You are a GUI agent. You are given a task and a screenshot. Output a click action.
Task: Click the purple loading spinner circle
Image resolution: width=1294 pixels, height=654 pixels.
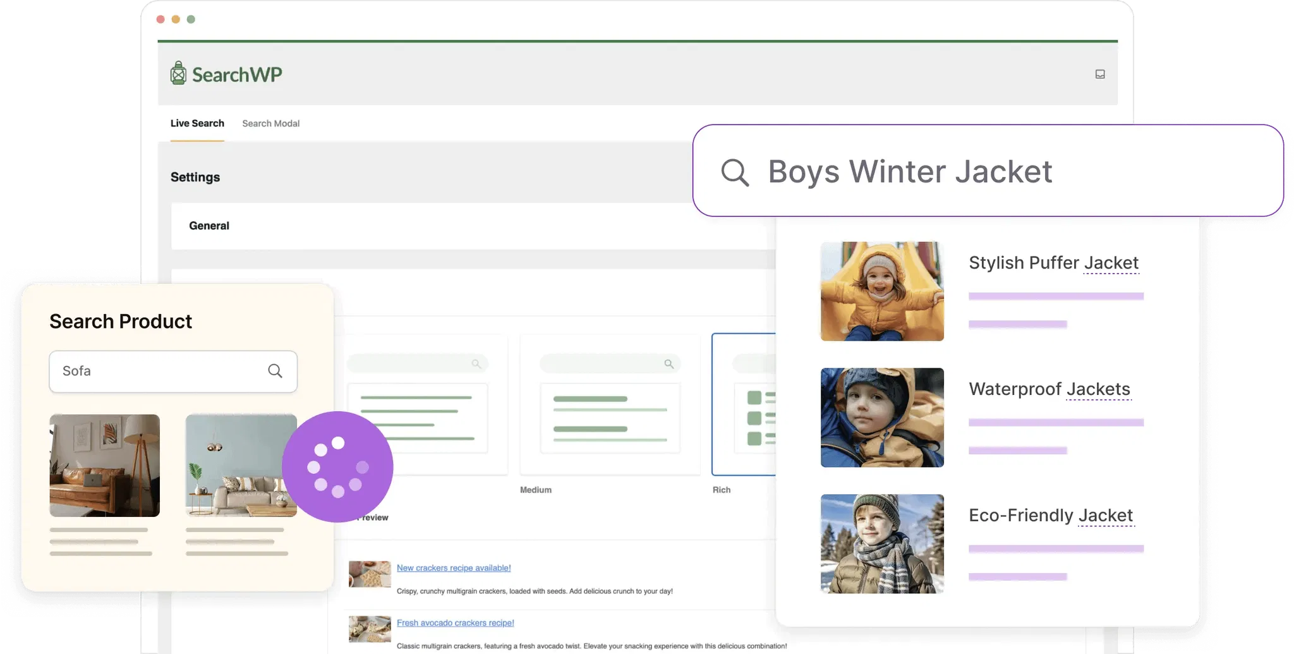(x=337, y=467)
